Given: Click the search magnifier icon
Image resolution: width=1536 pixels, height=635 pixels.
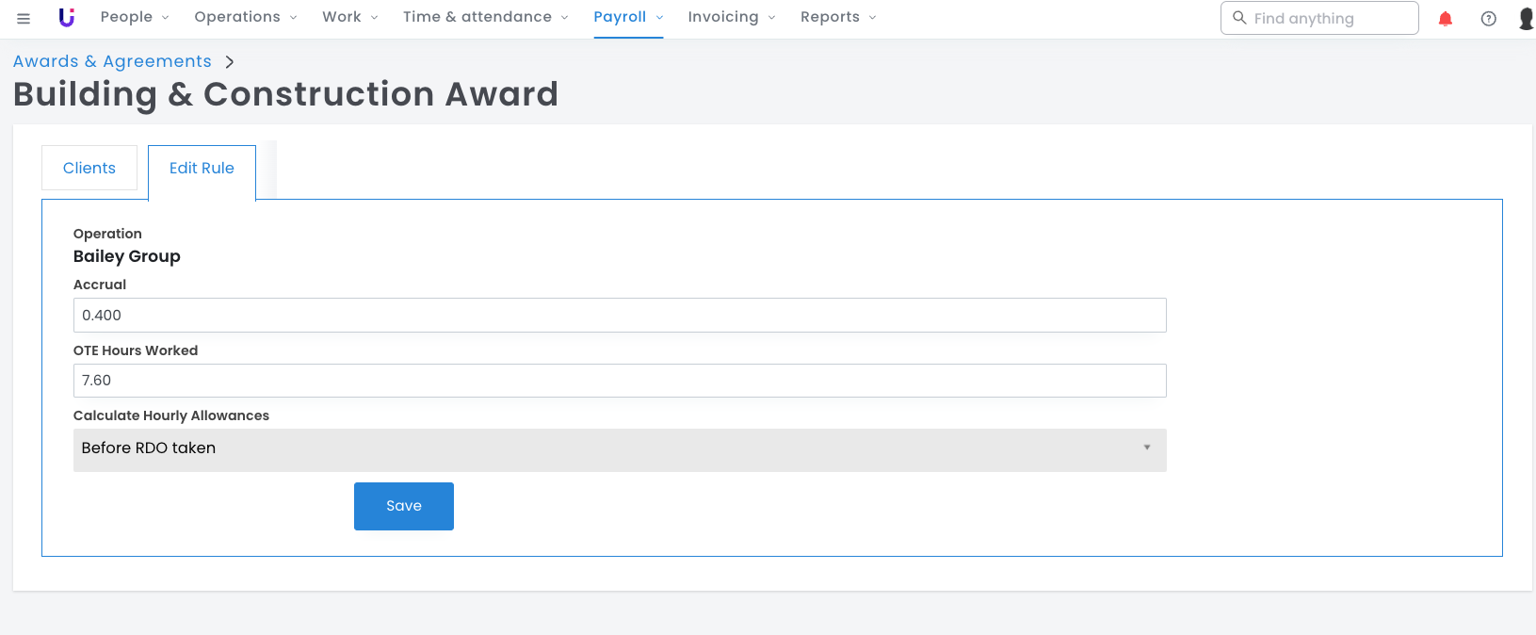Looking at the screenshot, I should point(1239,18).
